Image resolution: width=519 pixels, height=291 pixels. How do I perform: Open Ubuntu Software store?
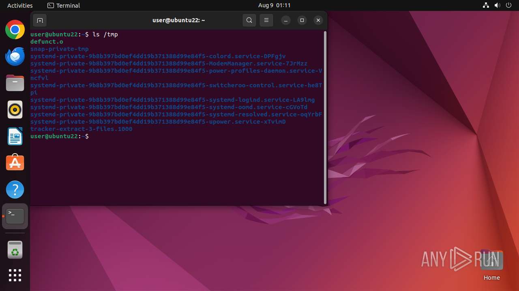coord(15,163)
